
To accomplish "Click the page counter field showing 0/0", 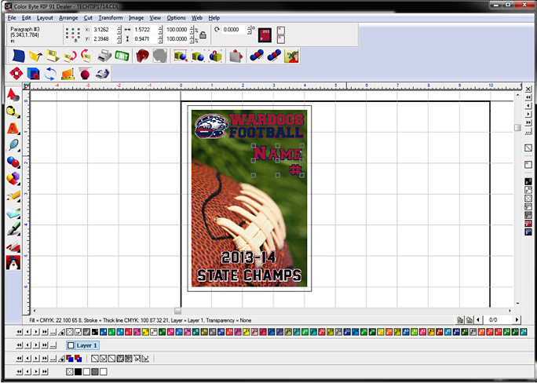I will (x=499, y=320).
